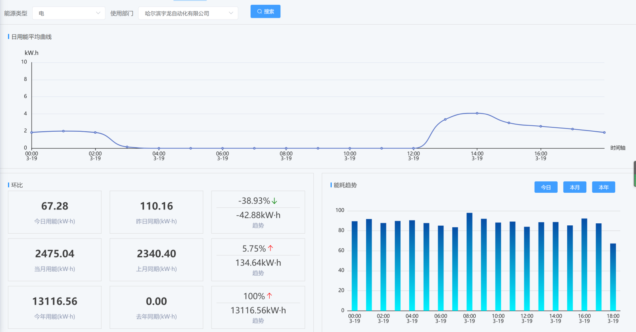
Task: Click the green down arrow beside -38.93%
Action: (x=274, y=201)
